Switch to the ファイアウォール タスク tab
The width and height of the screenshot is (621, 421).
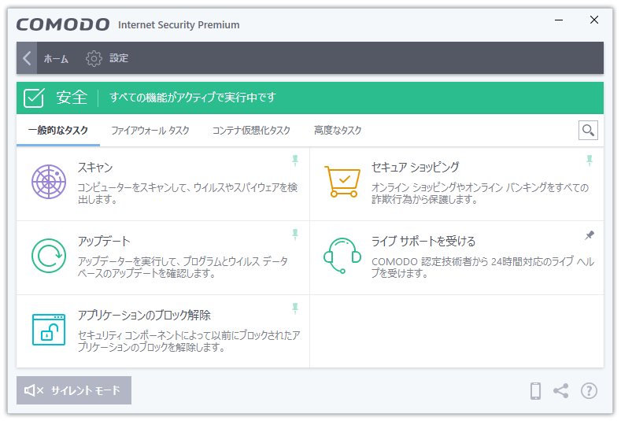pos(150,131)
